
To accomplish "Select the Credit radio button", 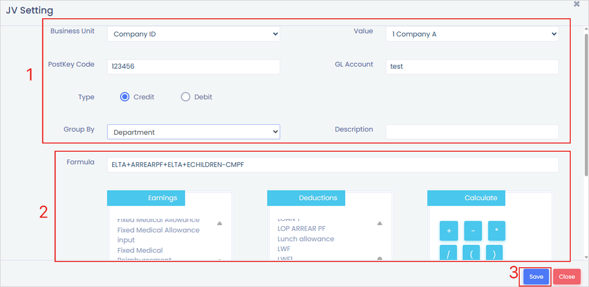I will (x=125, y=97).
